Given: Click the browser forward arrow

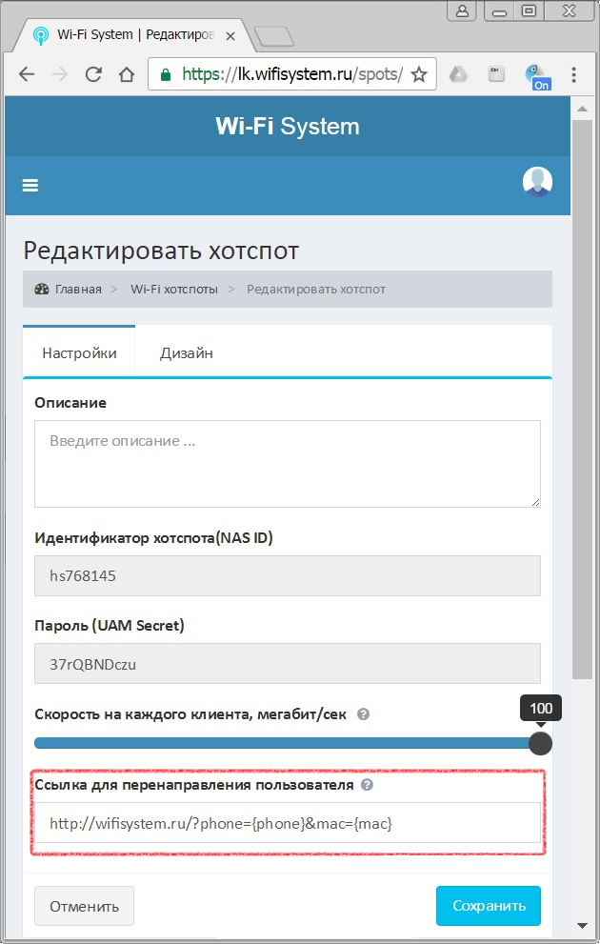Looking at the screenshot, I should pyautogui.click(x=60, y=74).
